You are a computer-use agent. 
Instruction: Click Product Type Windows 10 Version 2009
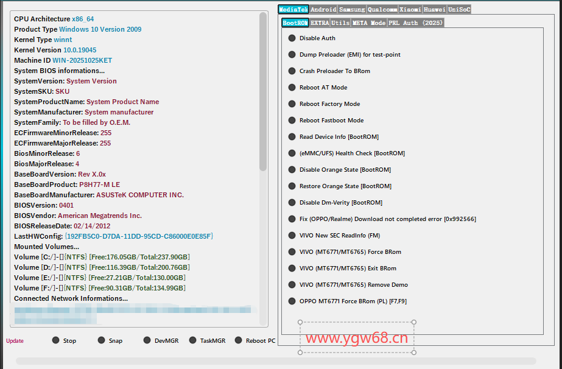click(78, 29)
